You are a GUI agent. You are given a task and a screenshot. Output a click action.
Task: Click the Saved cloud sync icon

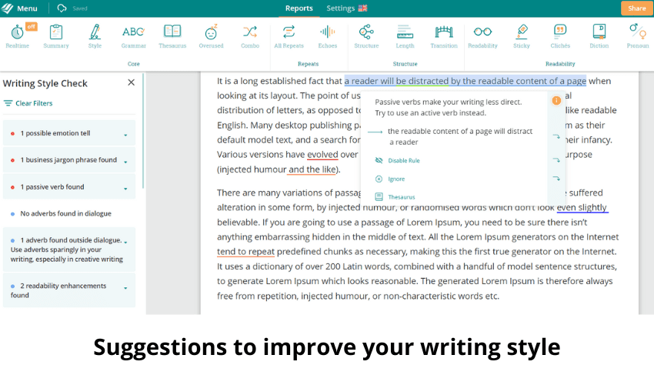[62, 8]
